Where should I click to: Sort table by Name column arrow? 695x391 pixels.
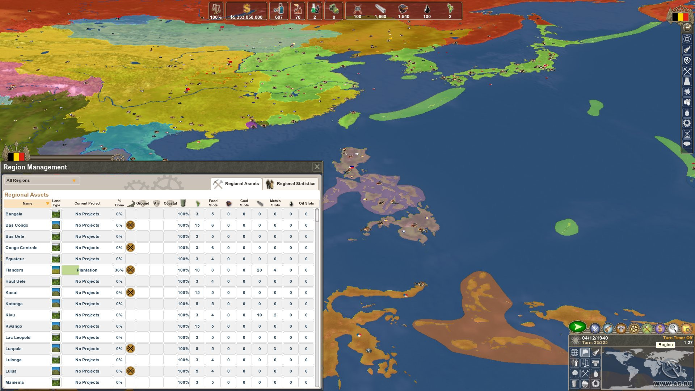[x=47, y=203]
